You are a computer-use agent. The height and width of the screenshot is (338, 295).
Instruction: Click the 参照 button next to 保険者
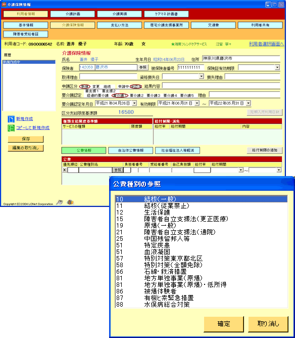[143, 67]
